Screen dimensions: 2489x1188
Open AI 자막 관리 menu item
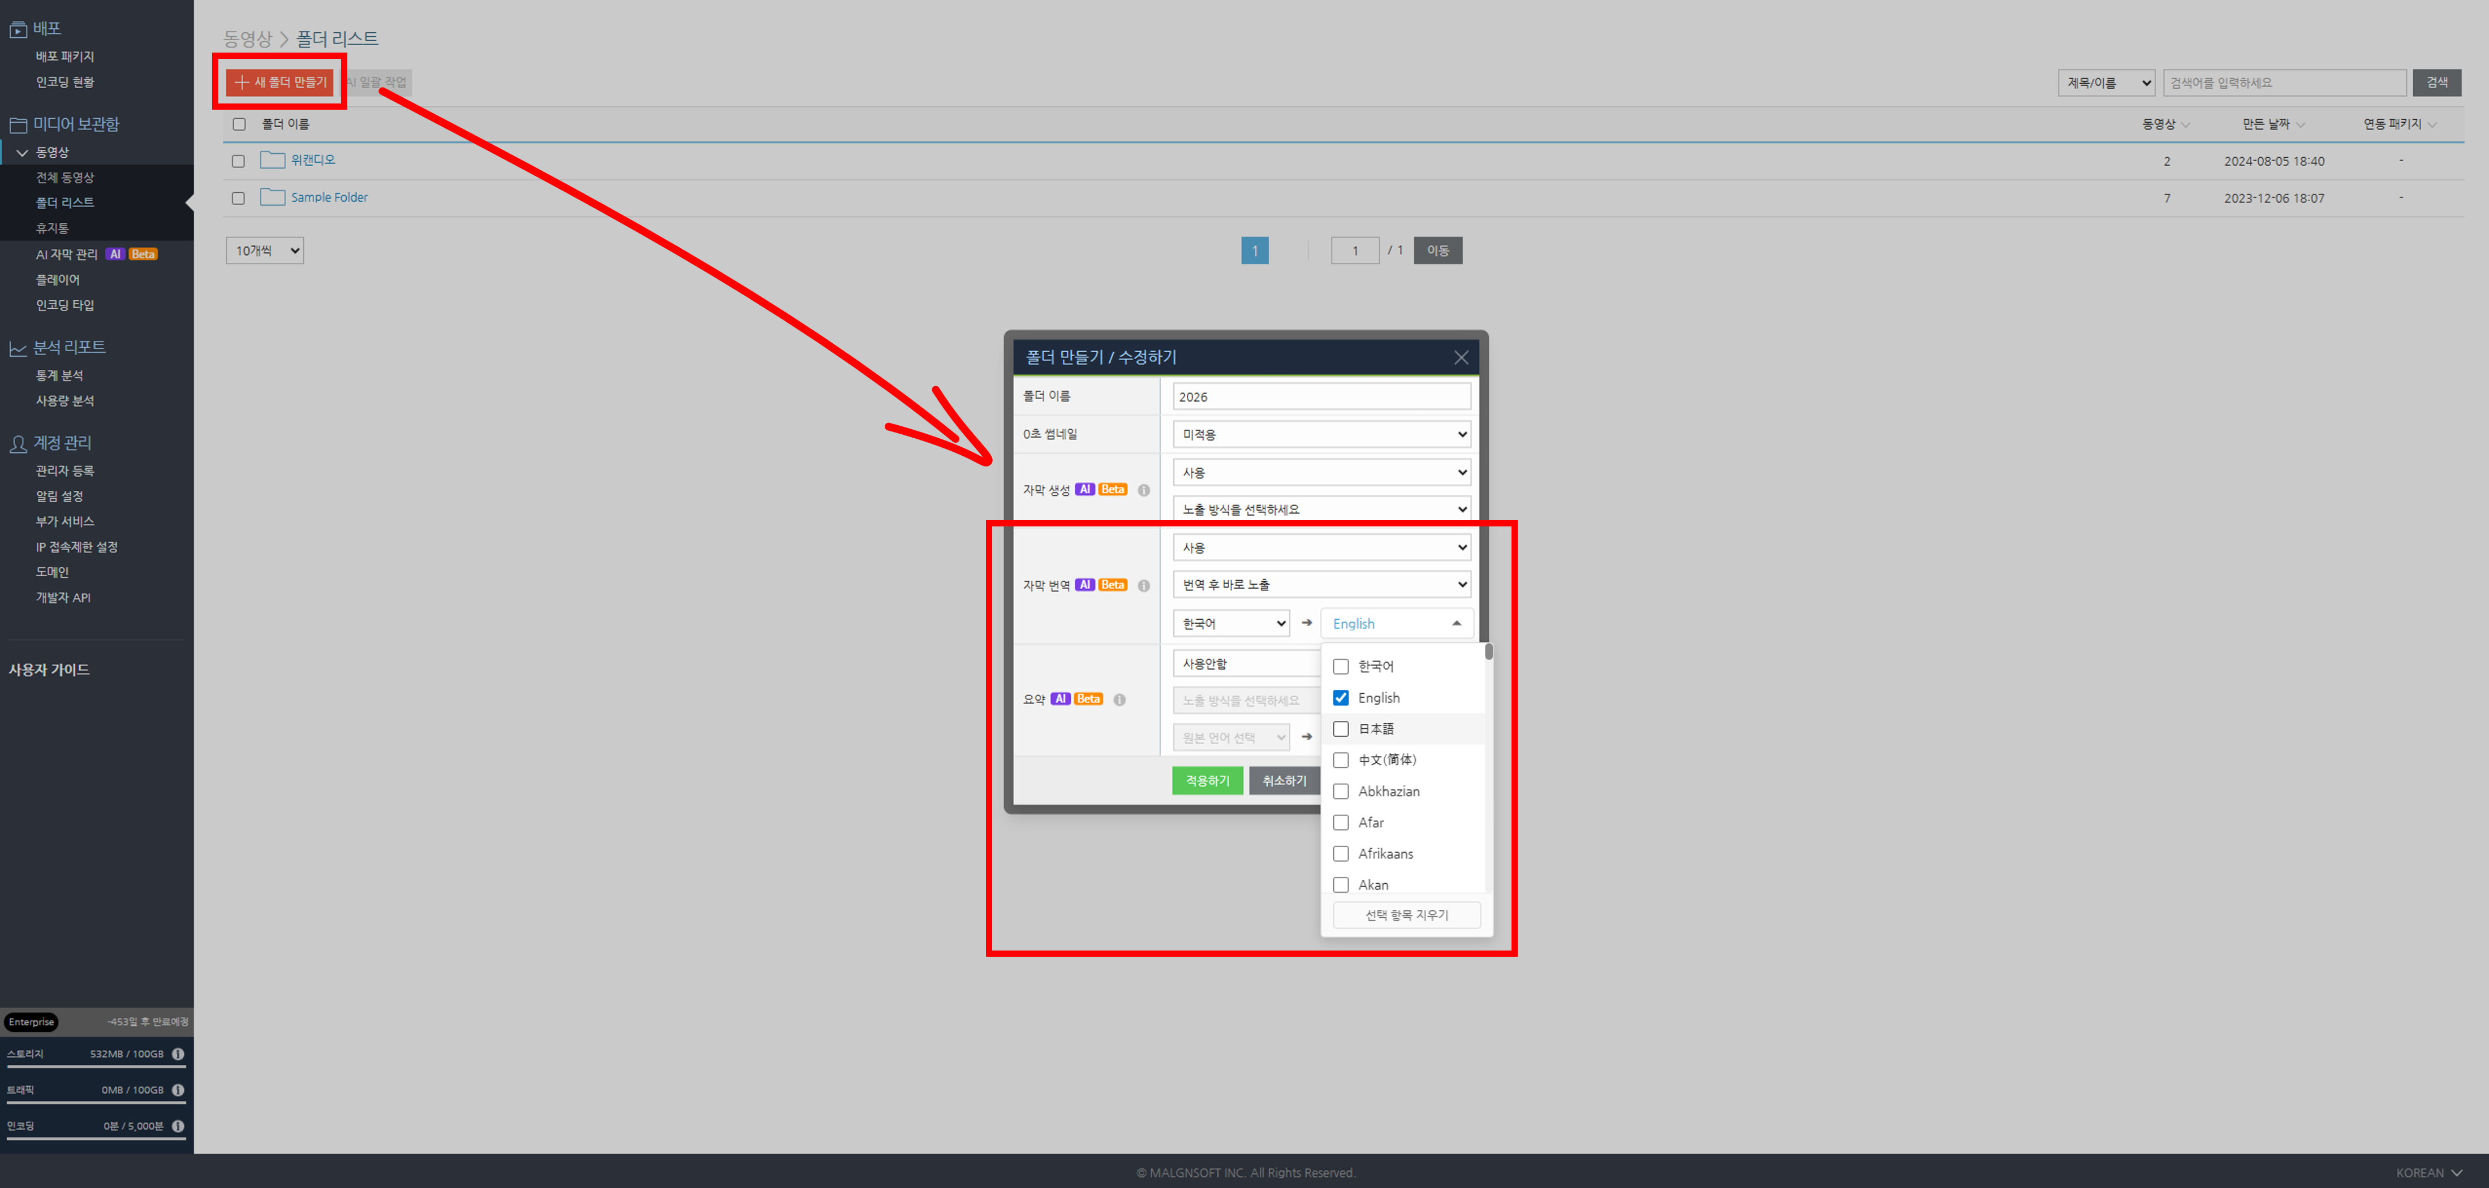click(x=67, y=255)
